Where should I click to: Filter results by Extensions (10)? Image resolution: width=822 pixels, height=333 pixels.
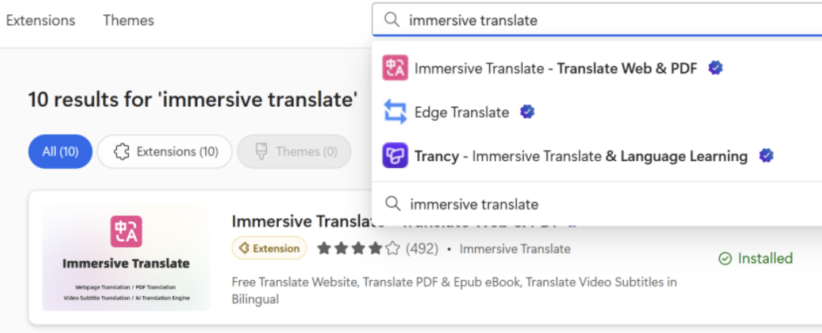click(165, 152)
